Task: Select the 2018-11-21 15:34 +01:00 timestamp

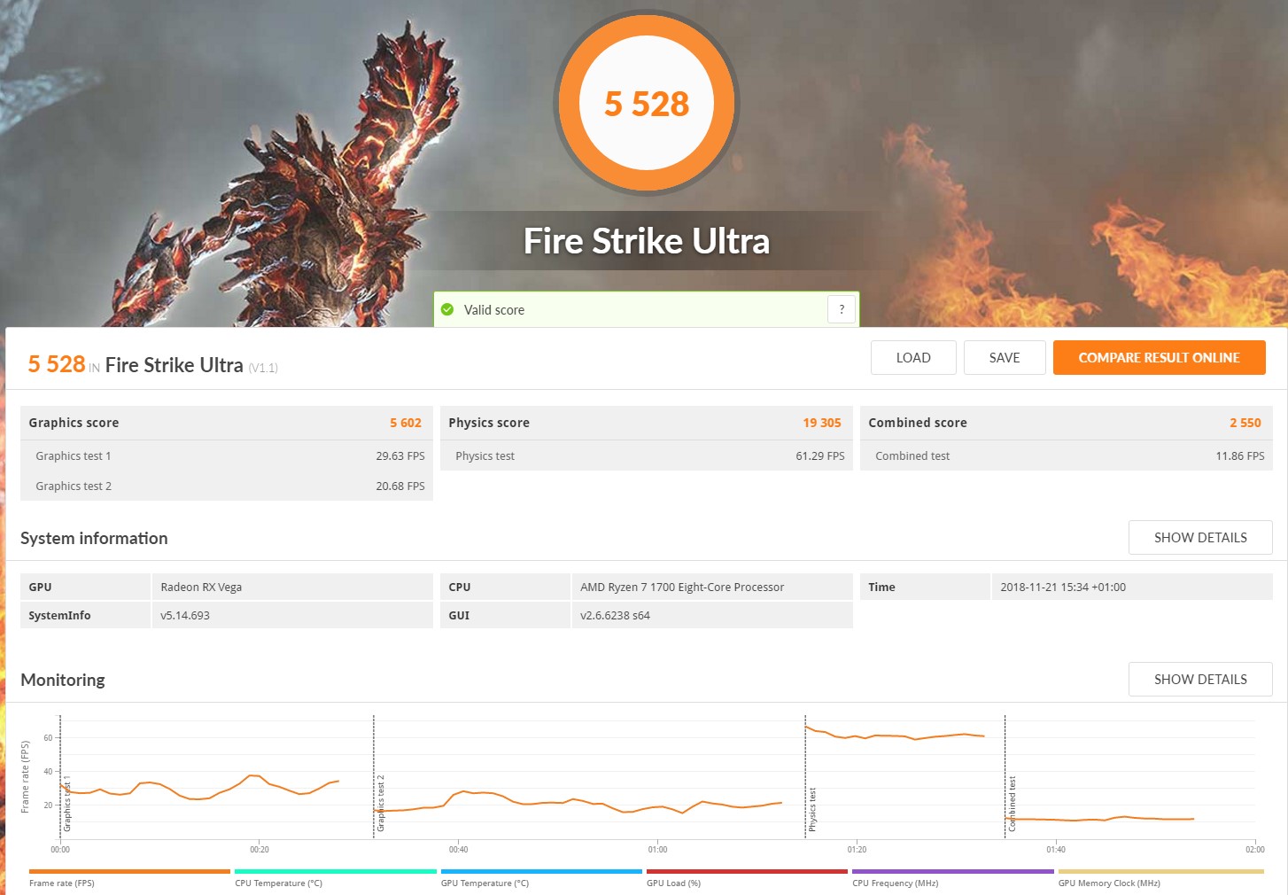Action: tap(1063, 587)
